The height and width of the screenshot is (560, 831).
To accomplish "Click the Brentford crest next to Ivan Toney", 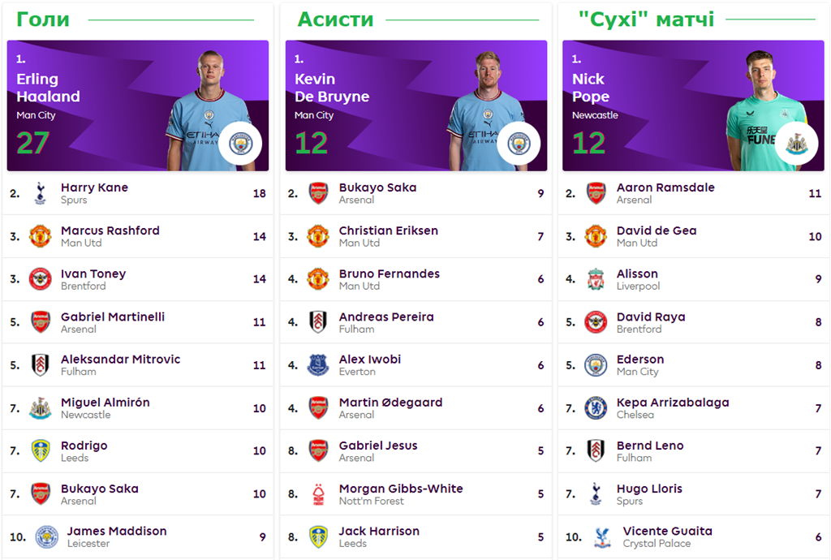I will (40, 279).
